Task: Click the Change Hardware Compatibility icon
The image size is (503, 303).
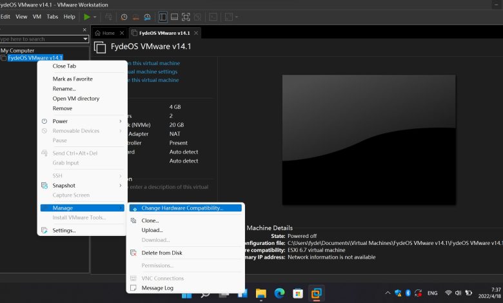Action: [135, 209]
